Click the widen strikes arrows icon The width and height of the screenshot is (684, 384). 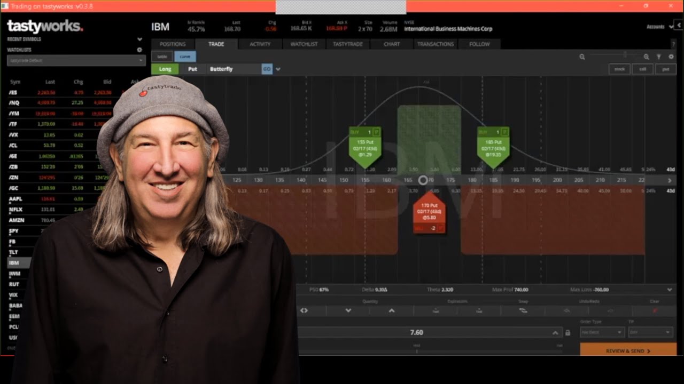point(304,310)
